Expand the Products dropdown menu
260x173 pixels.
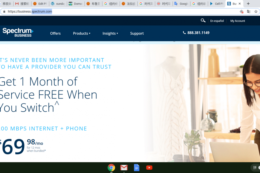[82, 33]
